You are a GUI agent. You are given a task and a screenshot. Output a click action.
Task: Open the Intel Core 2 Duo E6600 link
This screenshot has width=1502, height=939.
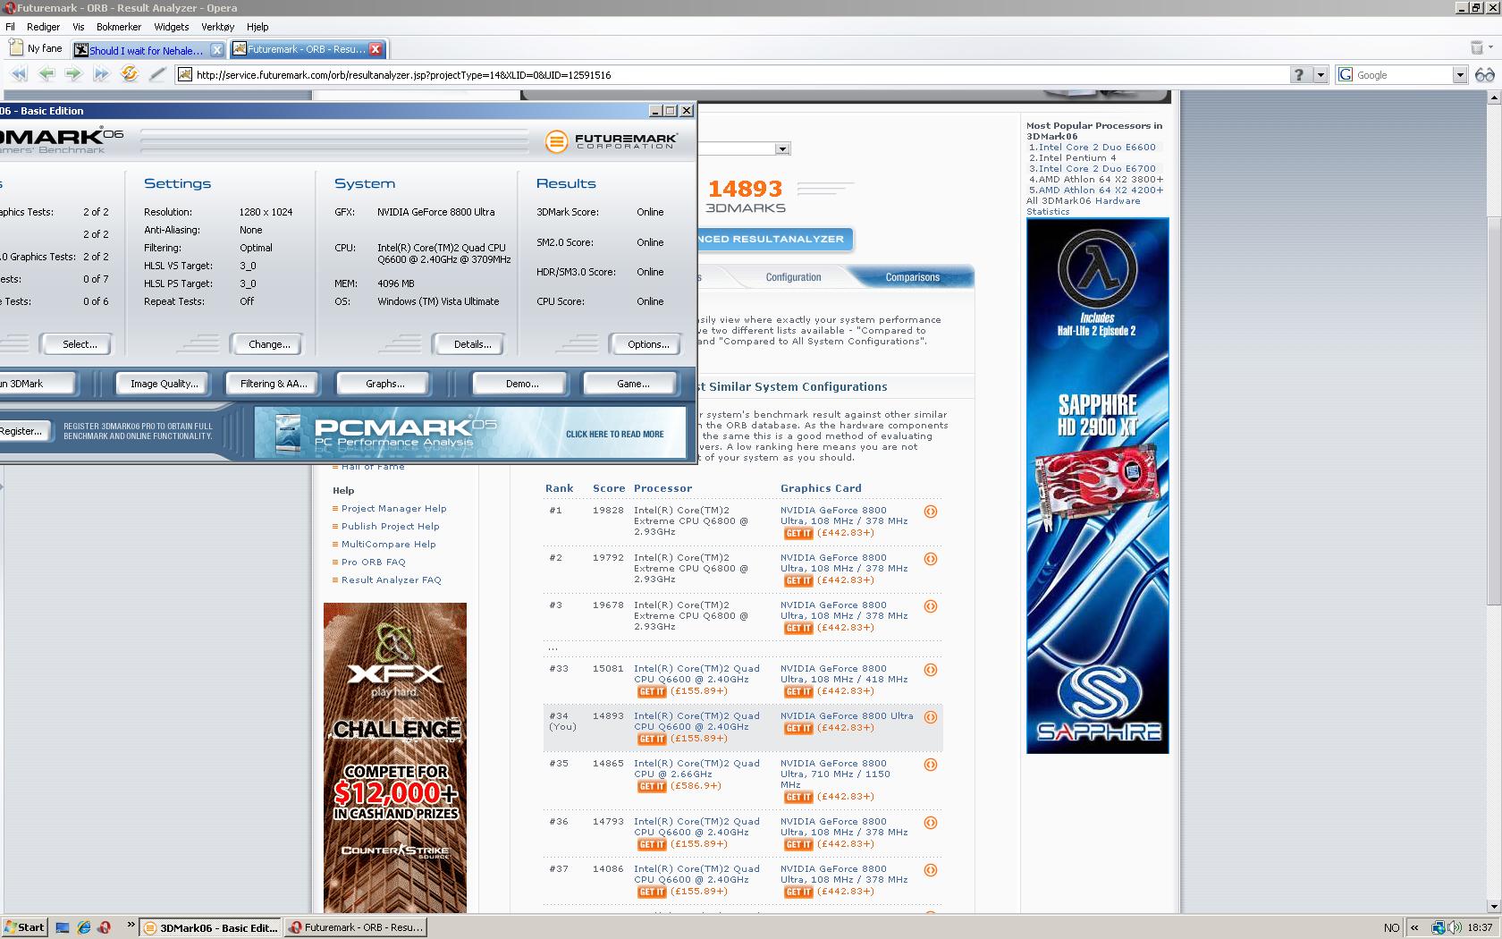click(1097, 148)
